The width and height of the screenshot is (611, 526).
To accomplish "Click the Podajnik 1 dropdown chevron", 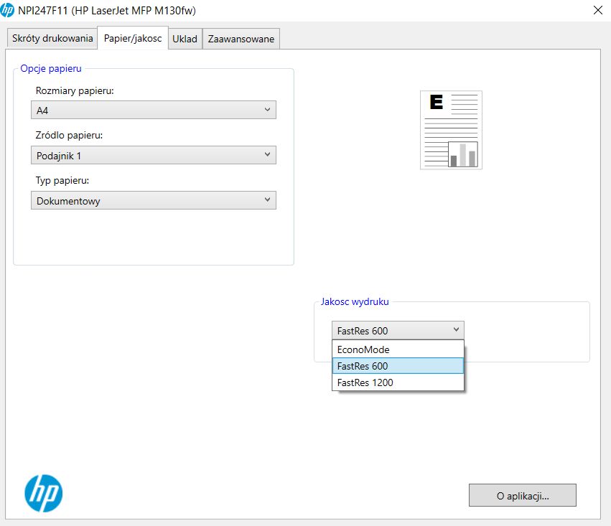I will (267, 154).
